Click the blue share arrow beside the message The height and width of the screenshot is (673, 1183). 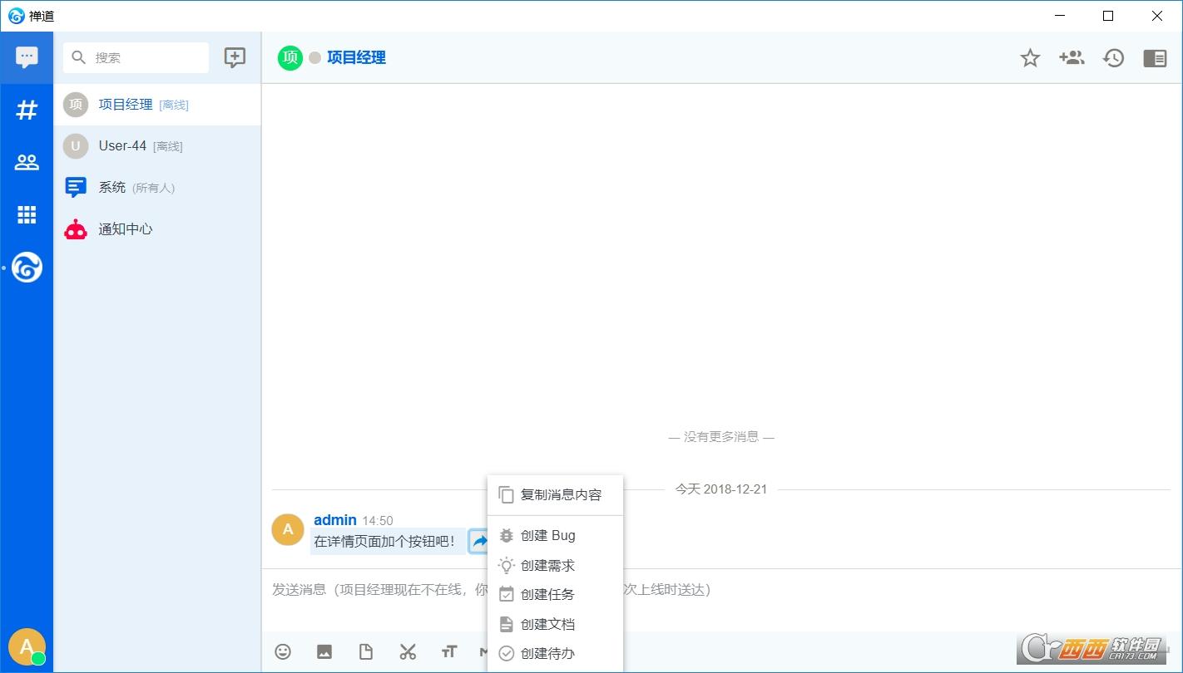point(478,542)
